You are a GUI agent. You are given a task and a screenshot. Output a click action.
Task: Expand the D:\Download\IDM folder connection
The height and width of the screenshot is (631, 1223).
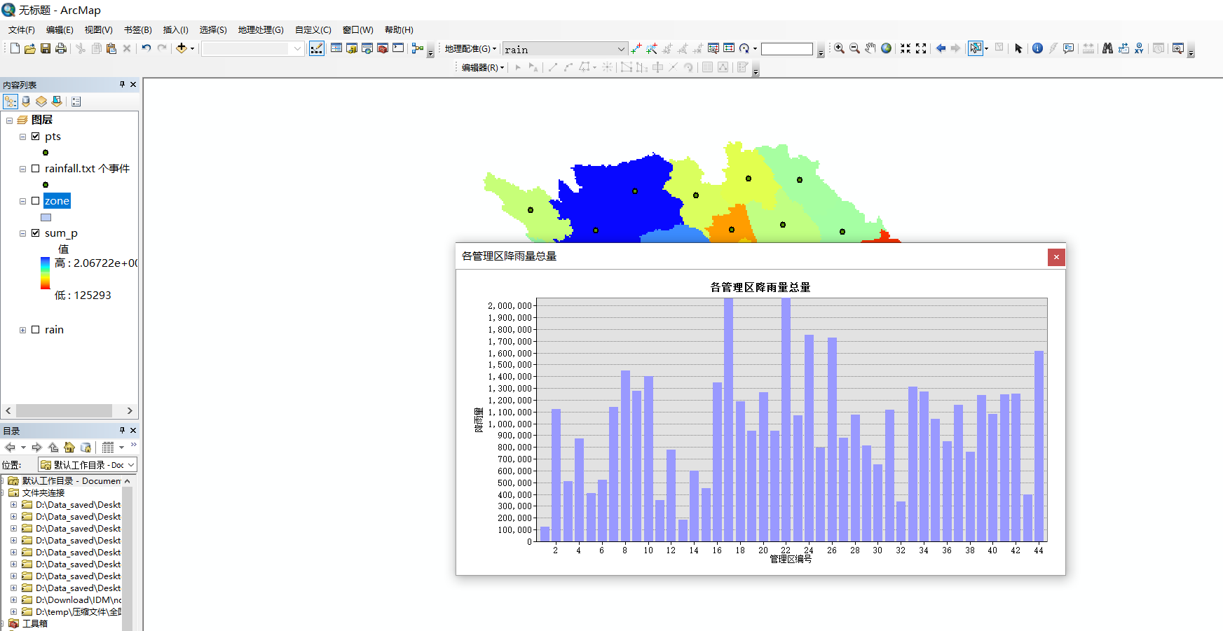point(13,600)
